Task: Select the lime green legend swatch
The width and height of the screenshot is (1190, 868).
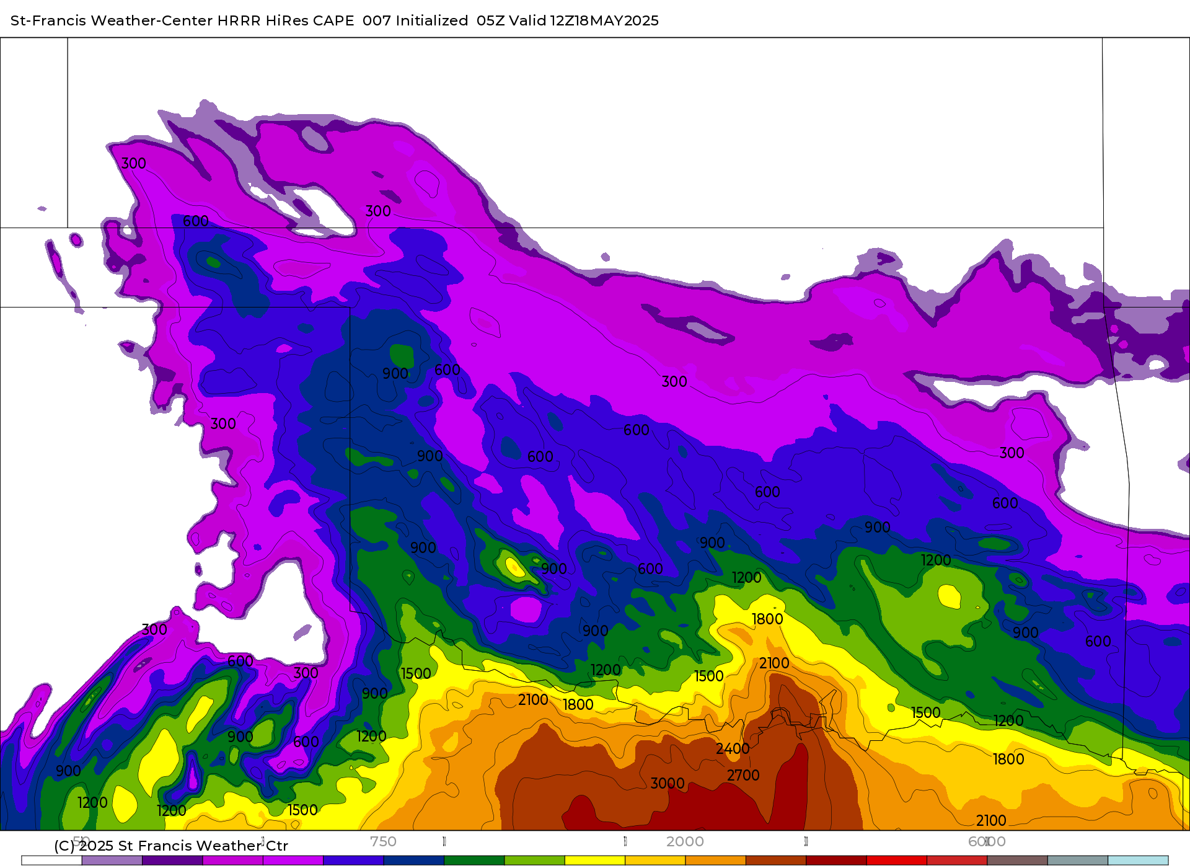Action: (535, 861)
